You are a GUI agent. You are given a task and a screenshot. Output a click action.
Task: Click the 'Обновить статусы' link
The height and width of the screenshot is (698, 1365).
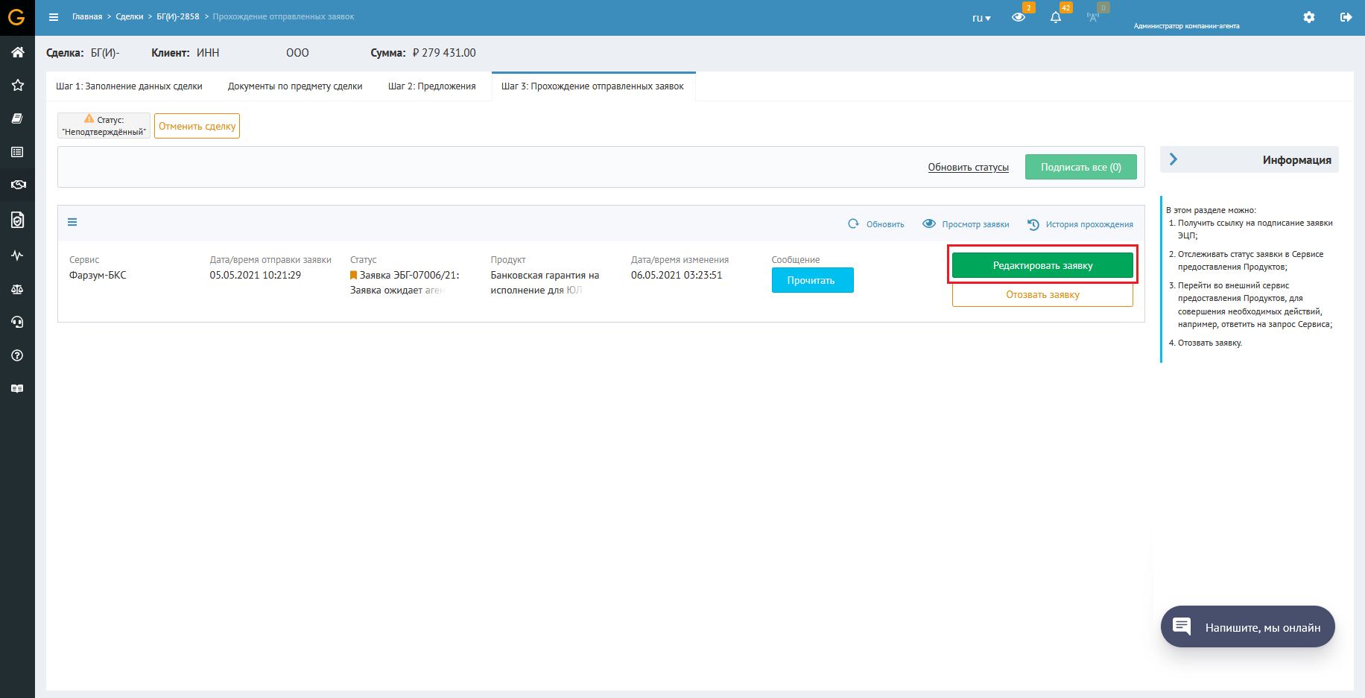[968, 168]
